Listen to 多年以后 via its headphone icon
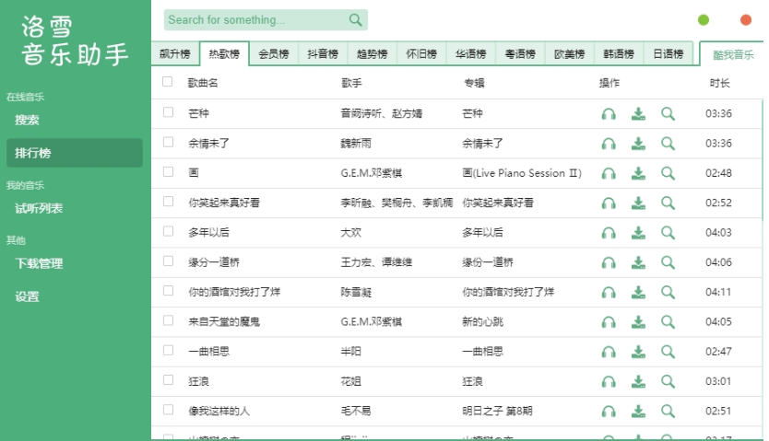Image resolution: width=769 pixels, height=441 pixels. point(609,233)
